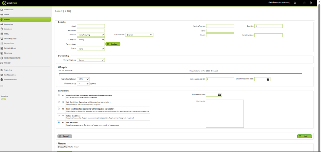Click the logout icon in top bar
The height and width of the screenshot is (152, 321).
(x=311, y=3)
